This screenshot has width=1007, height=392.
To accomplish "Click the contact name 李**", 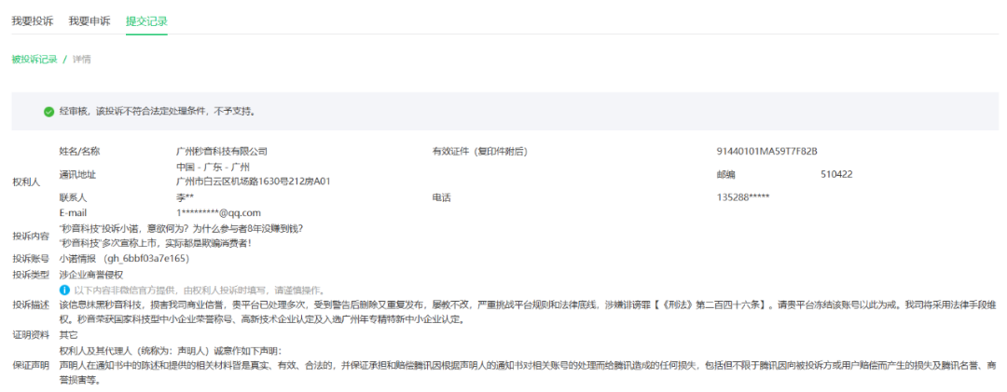I will pyautogui.click(x=186, y=197).
